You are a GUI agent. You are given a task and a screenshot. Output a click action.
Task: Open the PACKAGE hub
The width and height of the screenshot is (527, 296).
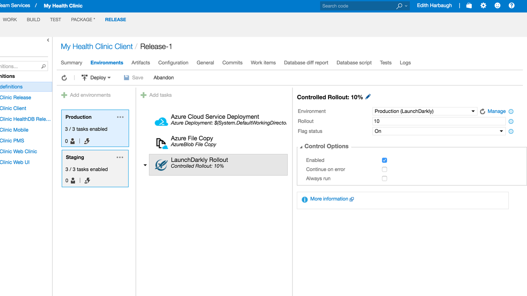click(x=83, y=20)
